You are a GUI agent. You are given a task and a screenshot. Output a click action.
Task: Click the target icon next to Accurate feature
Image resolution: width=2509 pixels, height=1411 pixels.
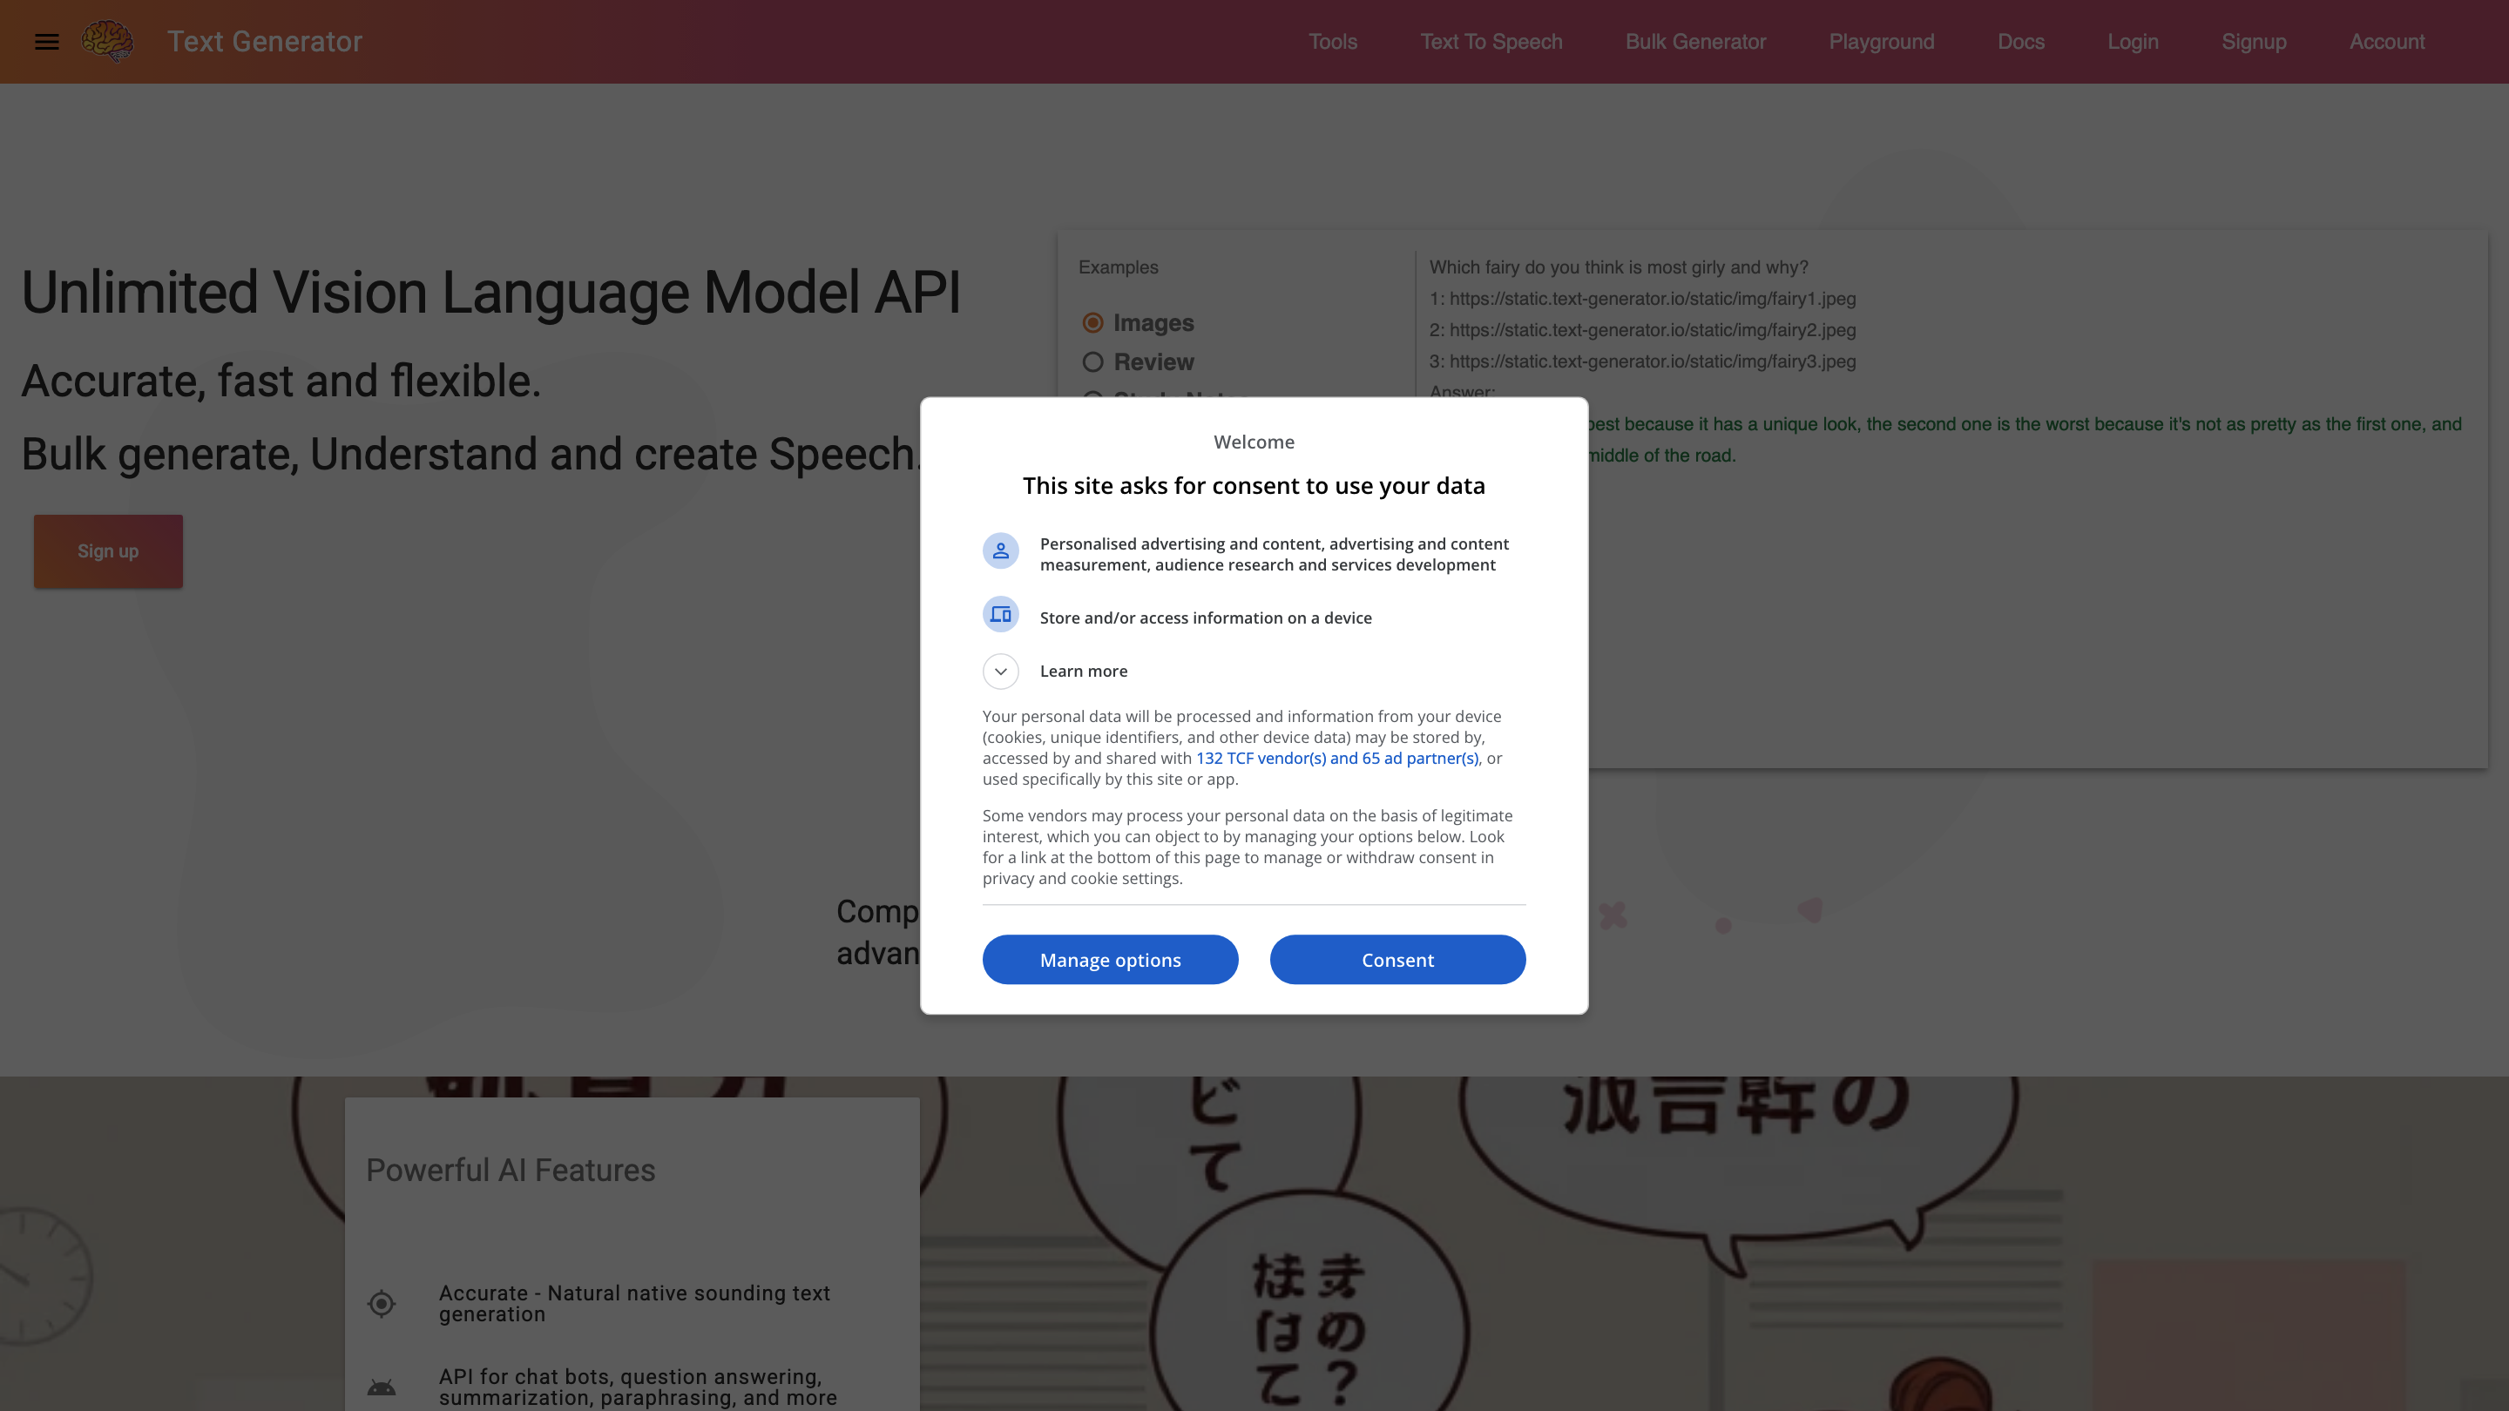tap(382, 1303)
